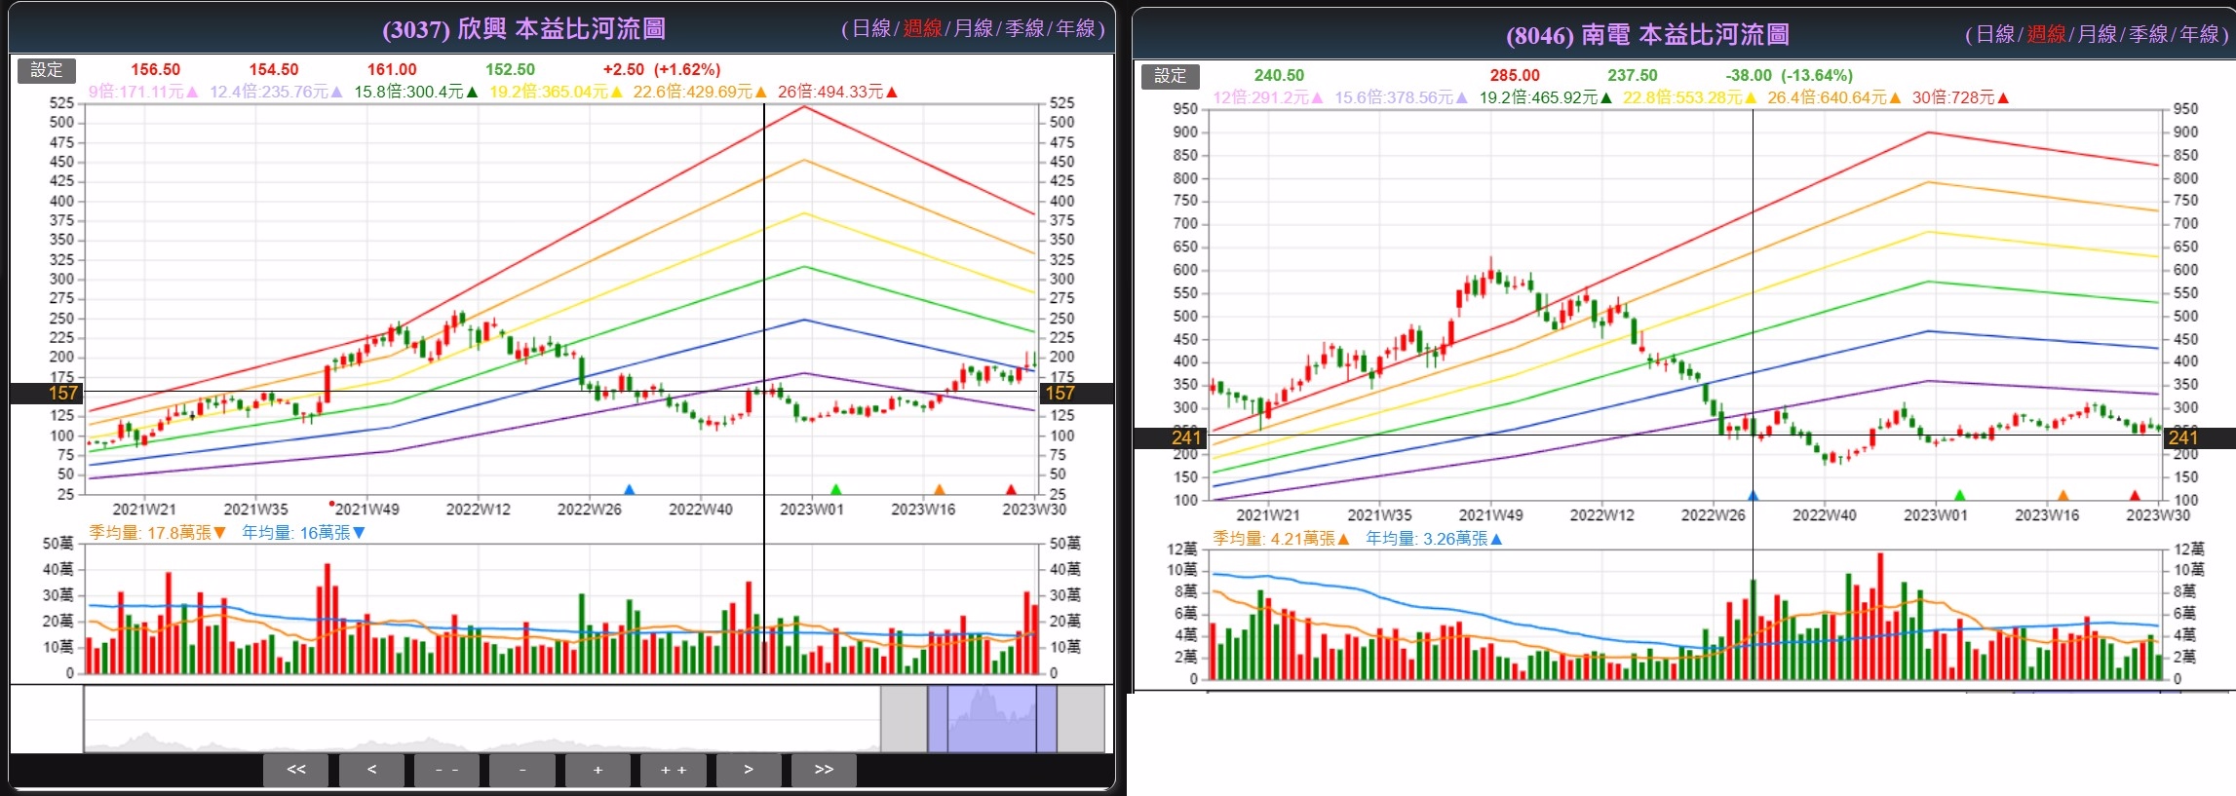Switch 南電 chart to 年線
The width and height of the screenshot is (2236, 796).
tap(2199, 35)
